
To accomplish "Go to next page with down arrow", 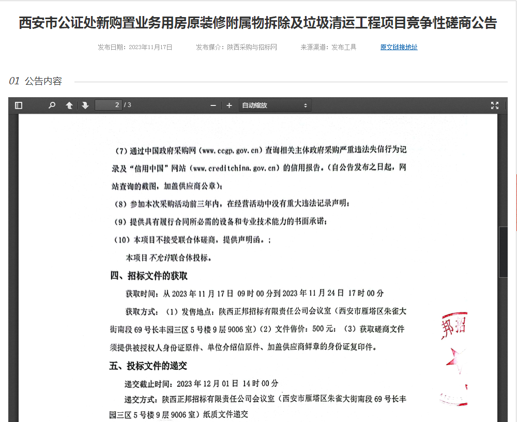I will tap(85, 106).
